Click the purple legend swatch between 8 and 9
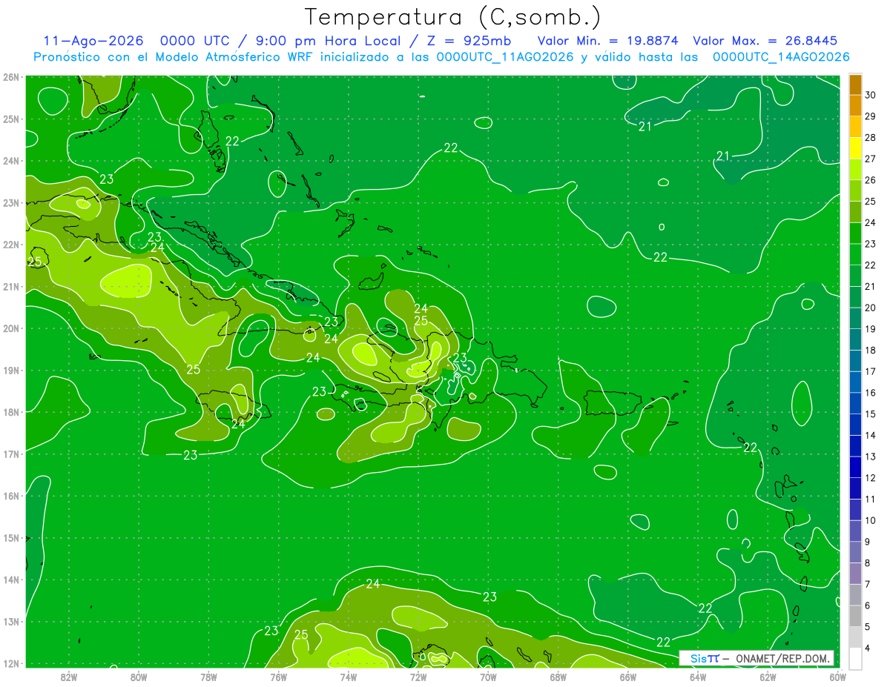 click(856, 552)
